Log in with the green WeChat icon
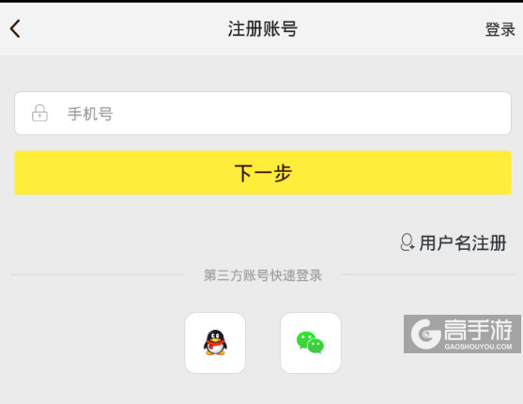523x404 pixels. click(310, 342)
